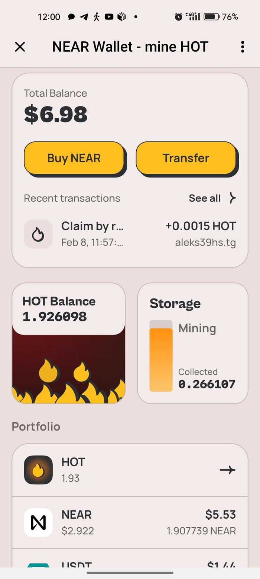This screenshot has width=260, height=579.
Task: Open the HOT Balance card
Action: pos(69,343)
